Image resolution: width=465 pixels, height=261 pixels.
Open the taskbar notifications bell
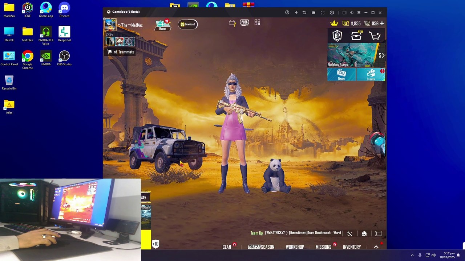[458, 255]
